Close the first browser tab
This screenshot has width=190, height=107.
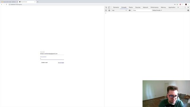pyautogui.click(x=17, y=2)
